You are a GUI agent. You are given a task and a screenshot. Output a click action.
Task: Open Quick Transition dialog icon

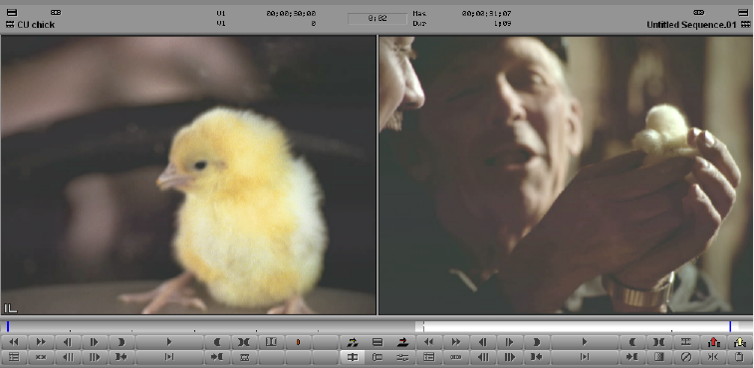point(659,357)
